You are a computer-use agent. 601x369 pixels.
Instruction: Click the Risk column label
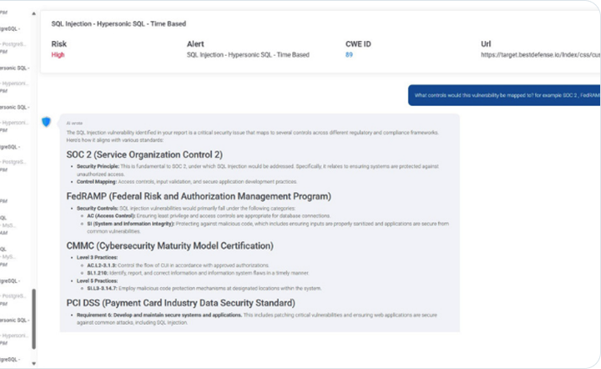(59, 44)
